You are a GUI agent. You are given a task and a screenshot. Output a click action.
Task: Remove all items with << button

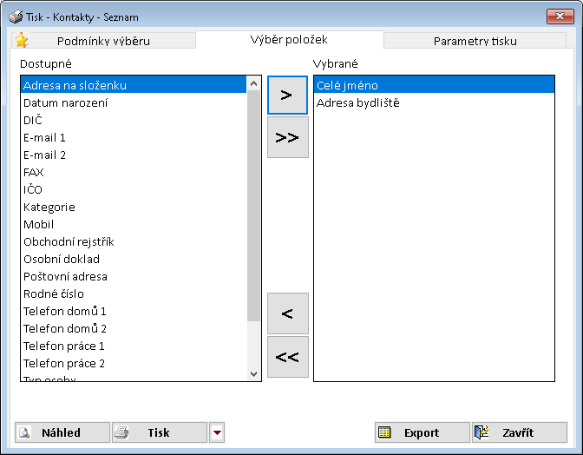tap(287, 357)
